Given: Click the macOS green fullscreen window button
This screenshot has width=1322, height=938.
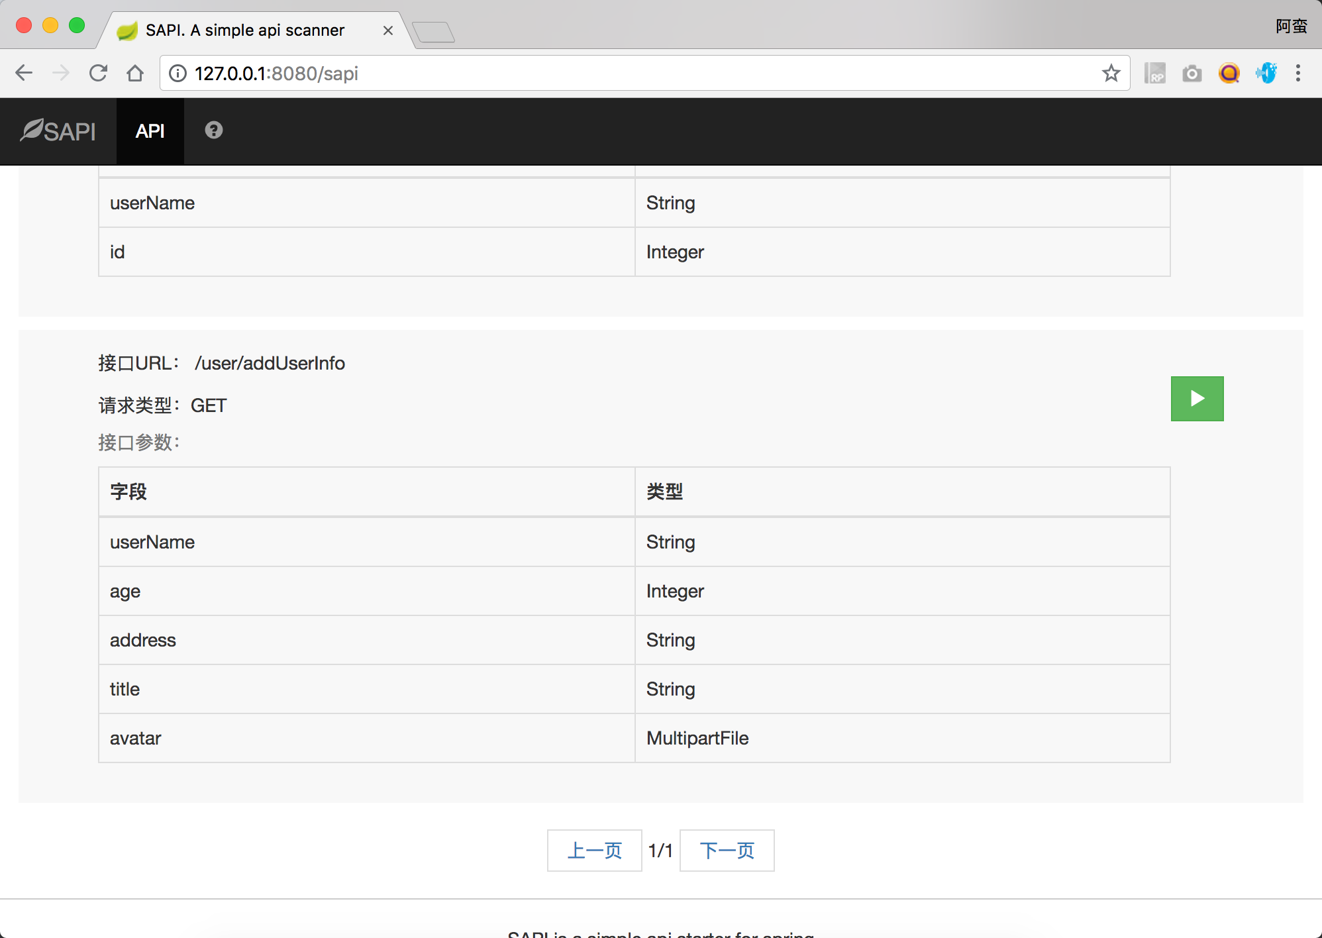Looking at the screenshot, I should coord(77,25).
